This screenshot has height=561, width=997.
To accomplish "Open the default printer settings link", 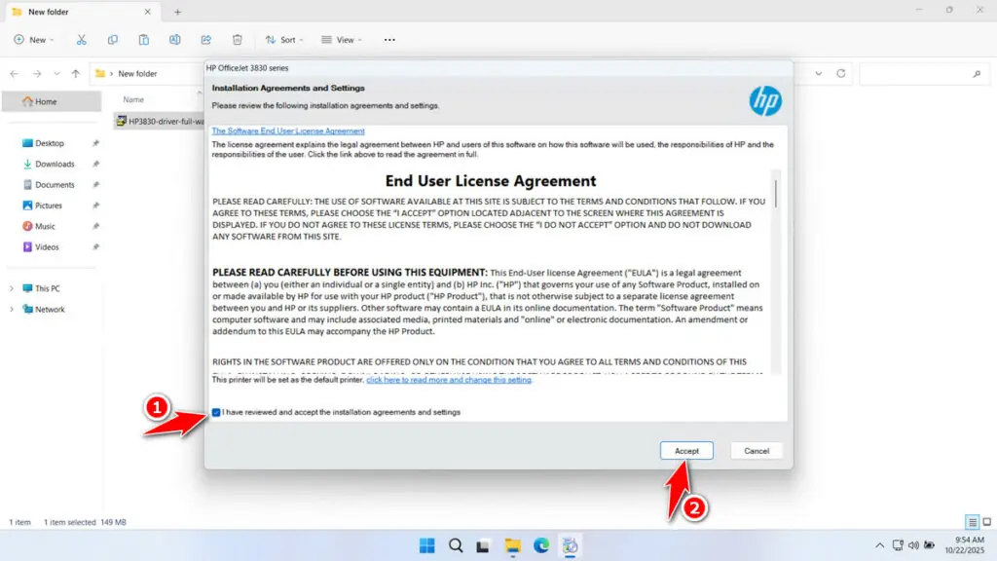I will click(449, 380).
